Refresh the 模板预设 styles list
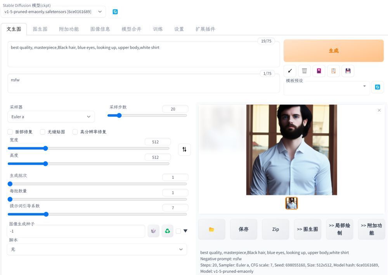This screenshot has width=388, height=275. [378, 87]
